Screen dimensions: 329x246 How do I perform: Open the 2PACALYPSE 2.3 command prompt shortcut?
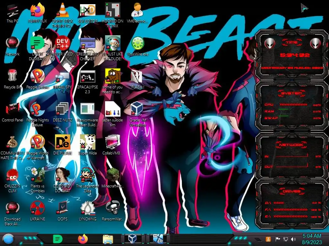87,82
